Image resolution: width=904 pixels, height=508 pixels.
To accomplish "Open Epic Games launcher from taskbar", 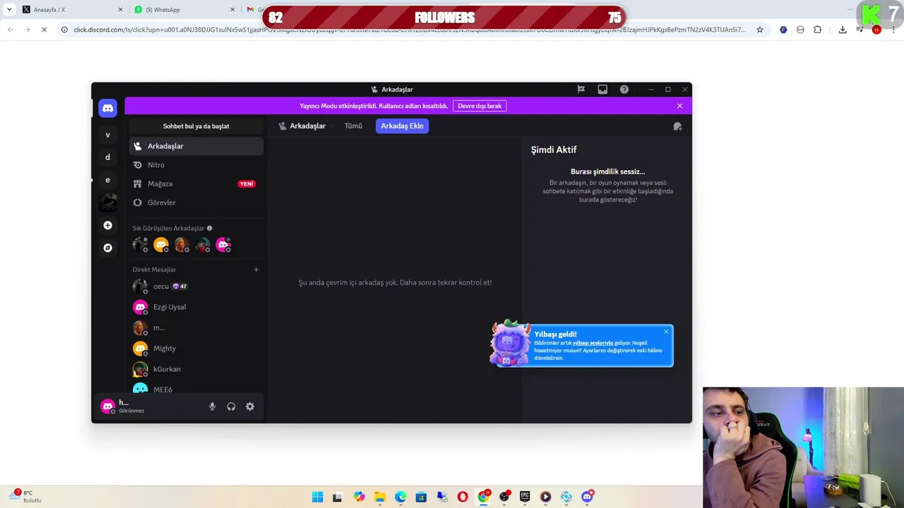I will tap(525, 497).
